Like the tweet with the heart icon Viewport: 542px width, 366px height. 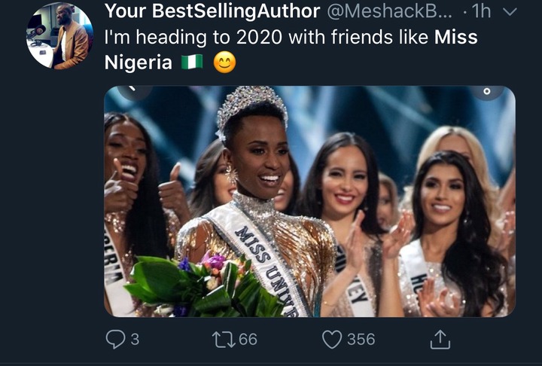tap(332, 340)
